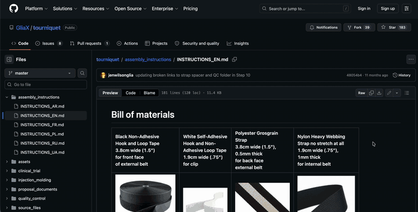418x212 pixels.
Task: Open the Projects tab
Action: 156,44
